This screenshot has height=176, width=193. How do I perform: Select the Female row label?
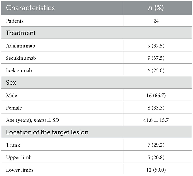[14, 108]
